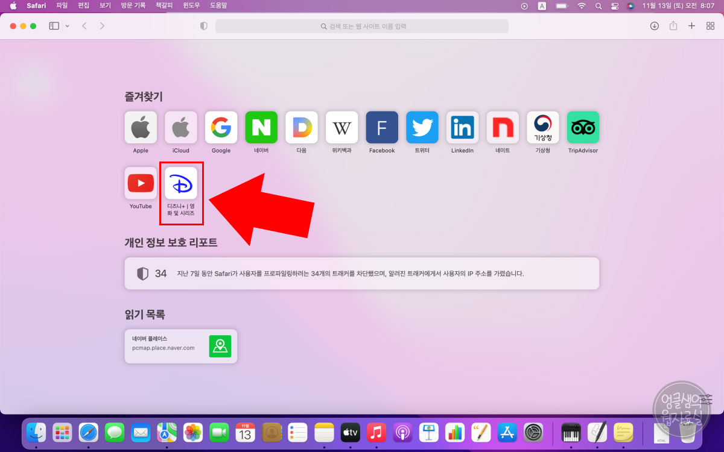The image size is (724, 452).
Task: Open the Wi-Fi menu
Action: click(582, 5)
